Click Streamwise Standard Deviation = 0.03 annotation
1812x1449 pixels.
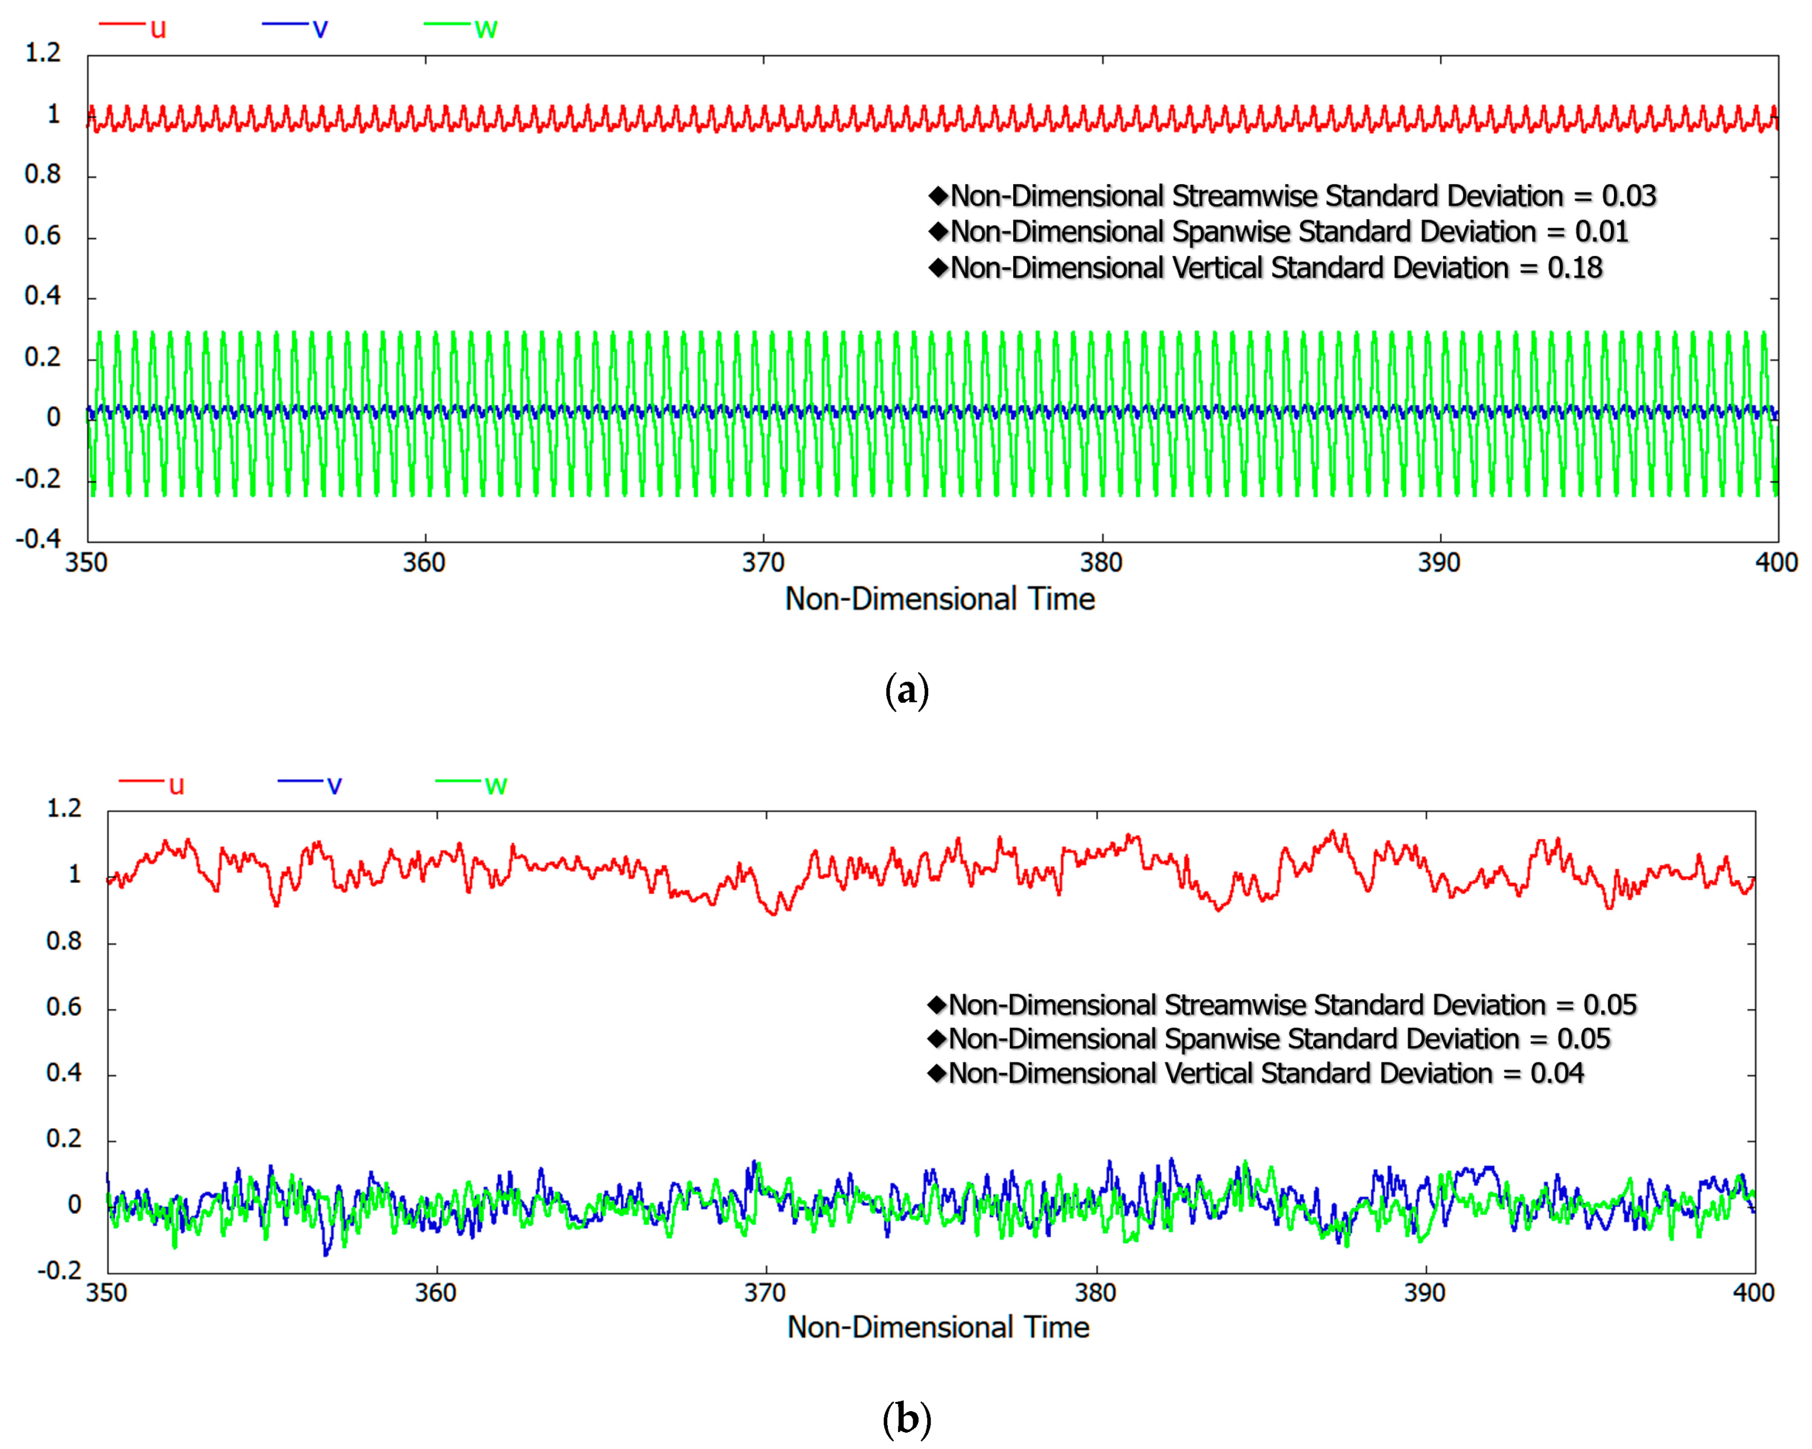pyautogui.click(x=1292, y=196)
